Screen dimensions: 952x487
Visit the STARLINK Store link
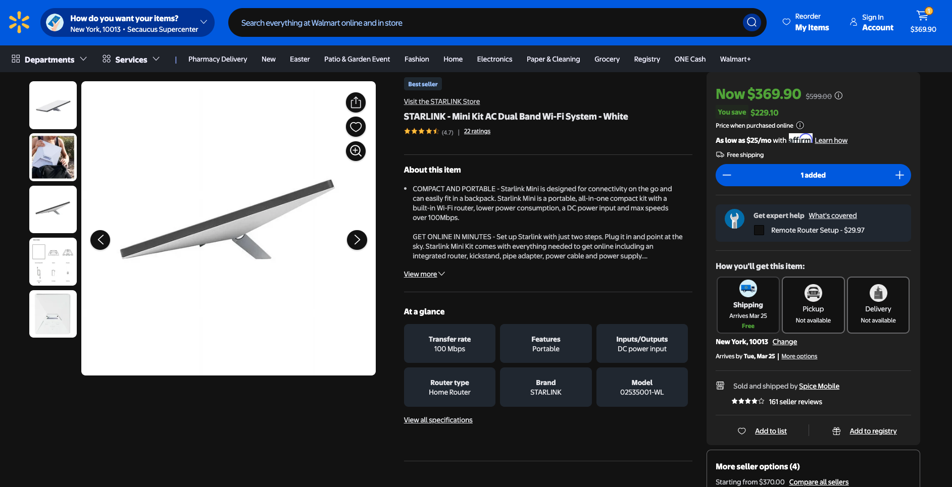point(441,101)
